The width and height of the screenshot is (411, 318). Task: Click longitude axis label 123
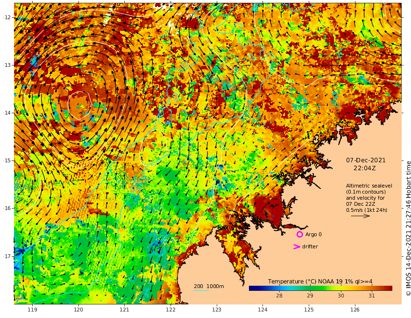click(217, 310)
